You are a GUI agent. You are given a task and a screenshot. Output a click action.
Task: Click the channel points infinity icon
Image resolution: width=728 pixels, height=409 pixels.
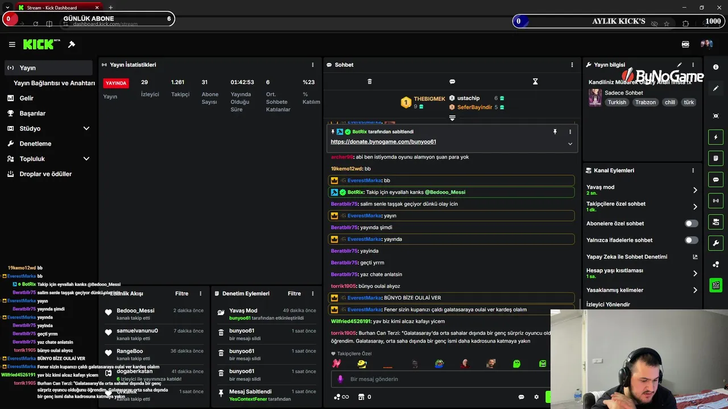point(341,397)
